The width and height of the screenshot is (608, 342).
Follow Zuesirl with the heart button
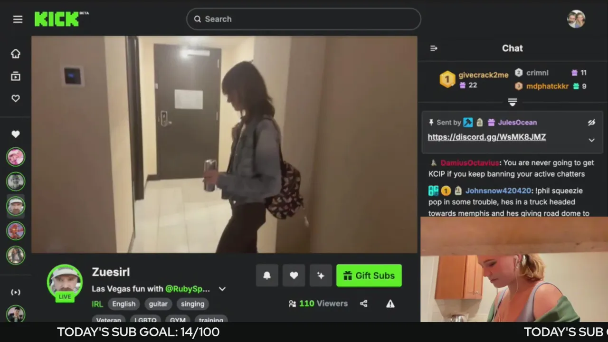click(x=294, y=275)
